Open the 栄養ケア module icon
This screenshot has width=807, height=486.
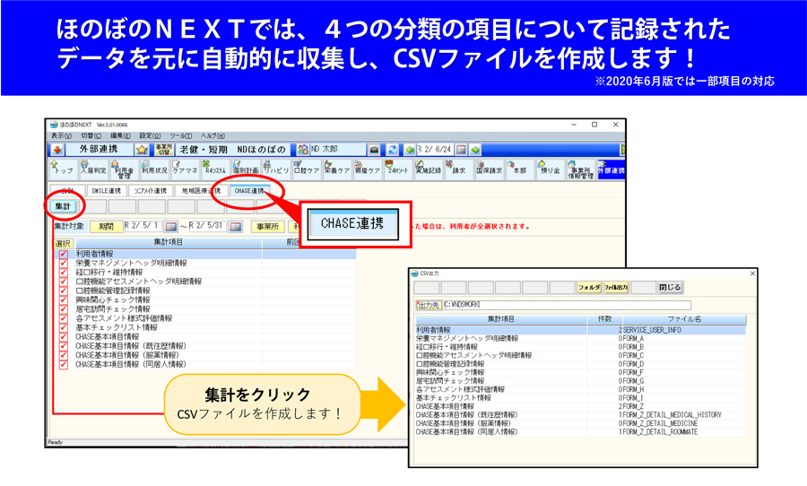click(337, 169)
